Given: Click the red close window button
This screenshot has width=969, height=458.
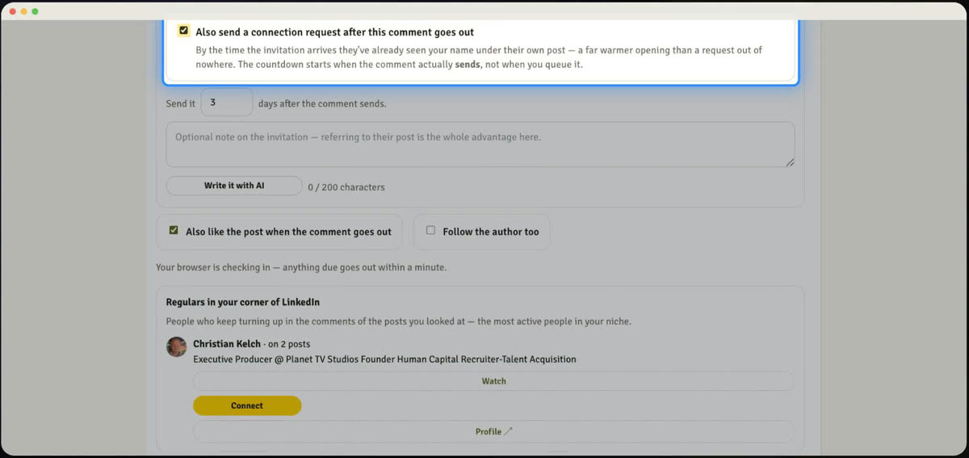Looking at the screenshot, I should click(12, 11).
